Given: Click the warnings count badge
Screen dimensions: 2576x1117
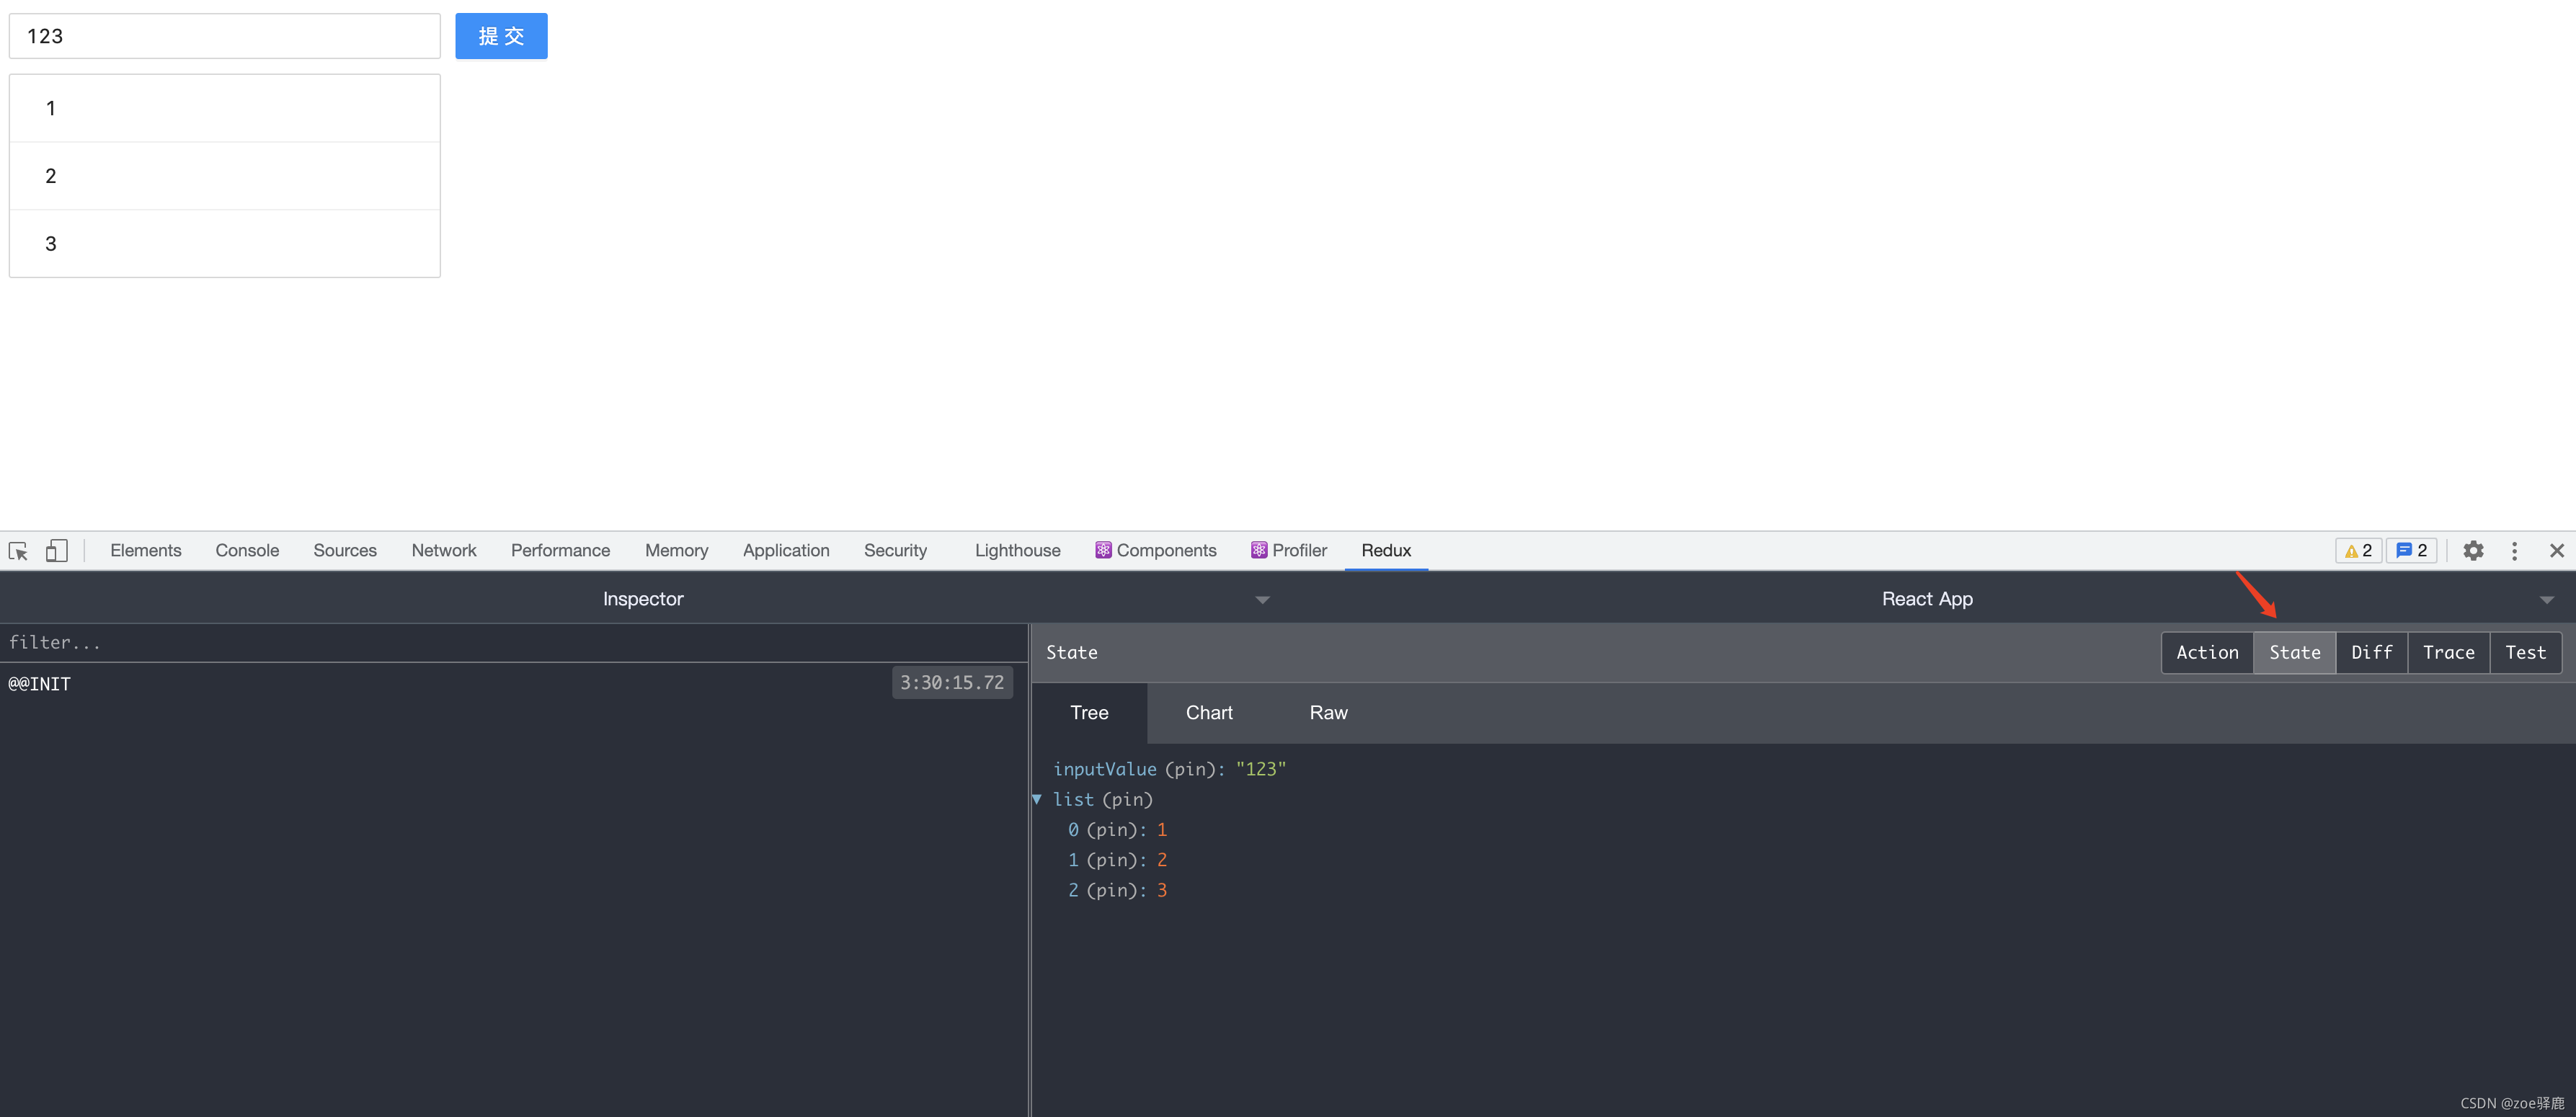Looking at the screenshot, I should [2358, 551].
